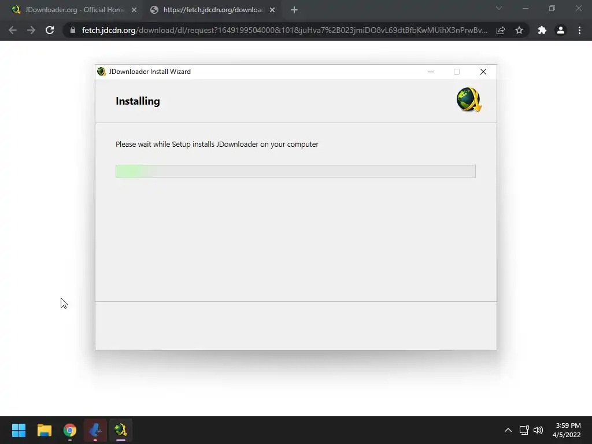
Task: Open the tab search chevron in Chrome
Action: click(499, 8)
